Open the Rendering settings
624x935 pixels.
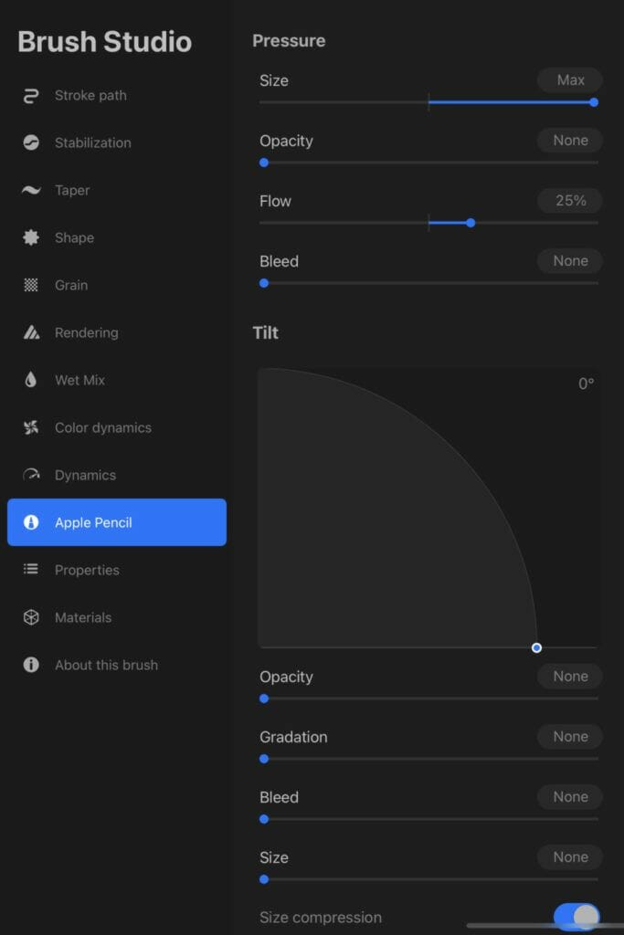pyautogui.click(x=117, y=332)
